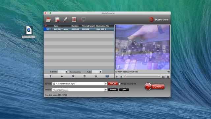The width and height of the screenshot is (211, 119).
Task: Move selected item up with arrow
Action: 50,76
